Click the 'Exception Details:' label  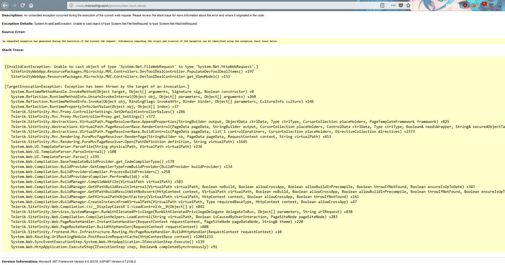pyautogui.click(x=18, y=24)
